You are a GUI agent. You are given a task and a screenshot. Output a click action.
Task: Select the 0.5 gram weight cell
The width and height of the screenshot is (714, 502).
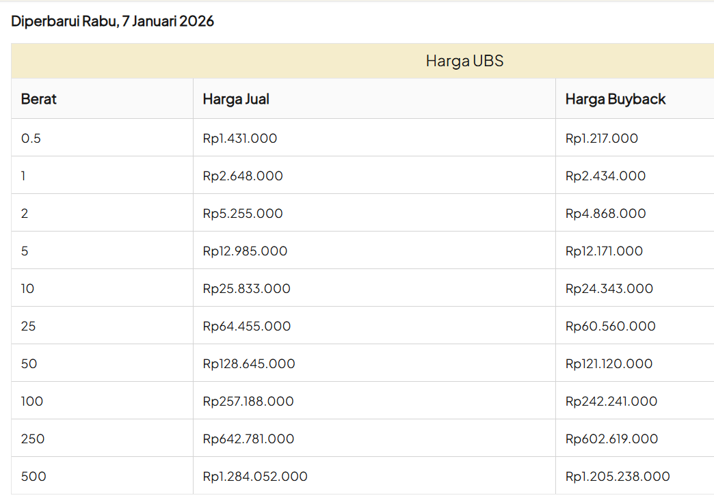(31, 139)
